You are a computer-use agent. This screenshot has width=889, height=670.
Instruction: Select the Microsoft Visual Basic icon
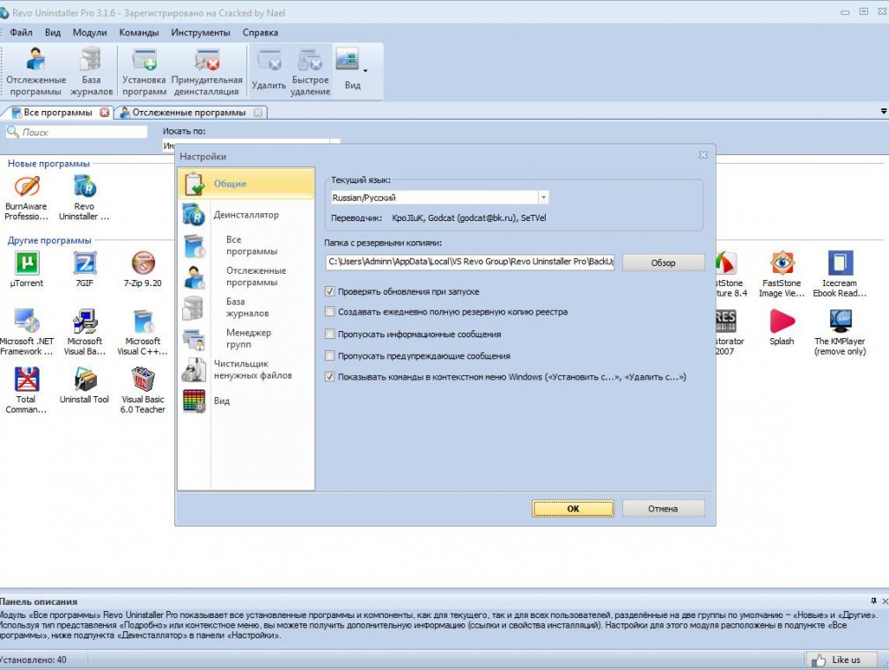click(x=84, y=333)
